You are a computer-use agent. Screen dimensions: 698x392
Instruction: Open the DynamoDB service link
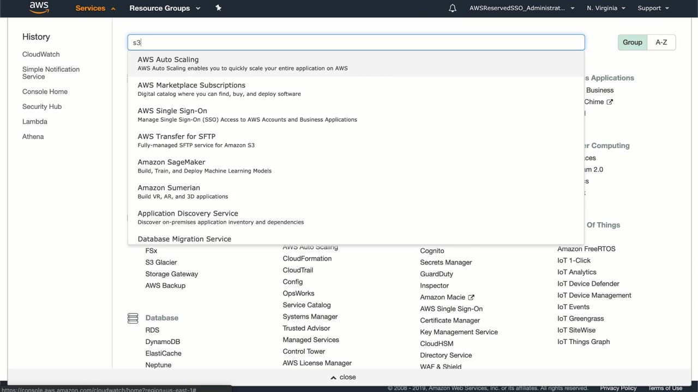163,341
